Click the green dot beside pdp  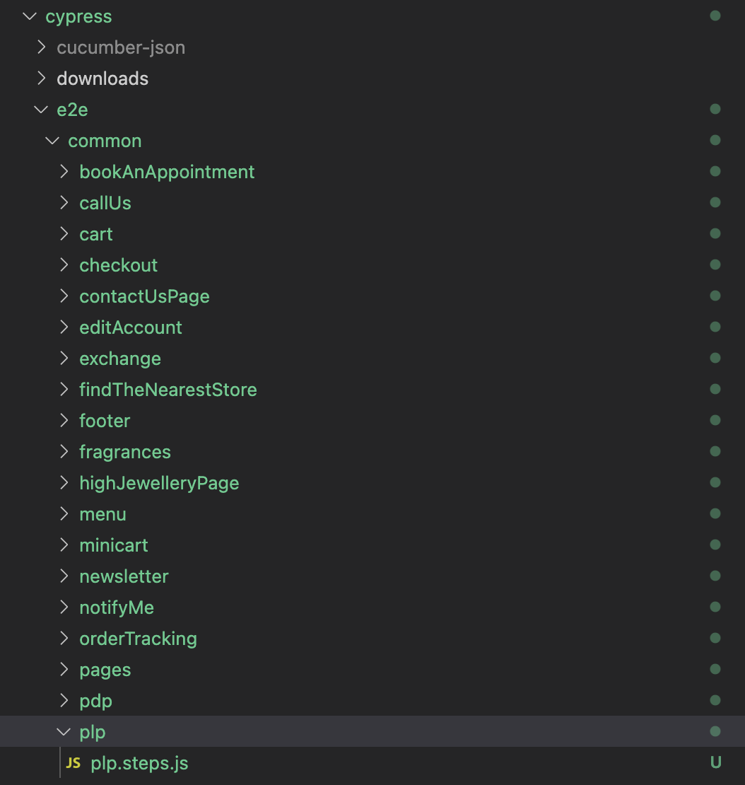coord(715,700)
